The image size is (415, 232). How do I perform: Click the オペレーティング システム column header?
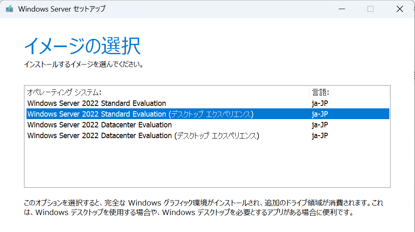(x=168, y=92)
